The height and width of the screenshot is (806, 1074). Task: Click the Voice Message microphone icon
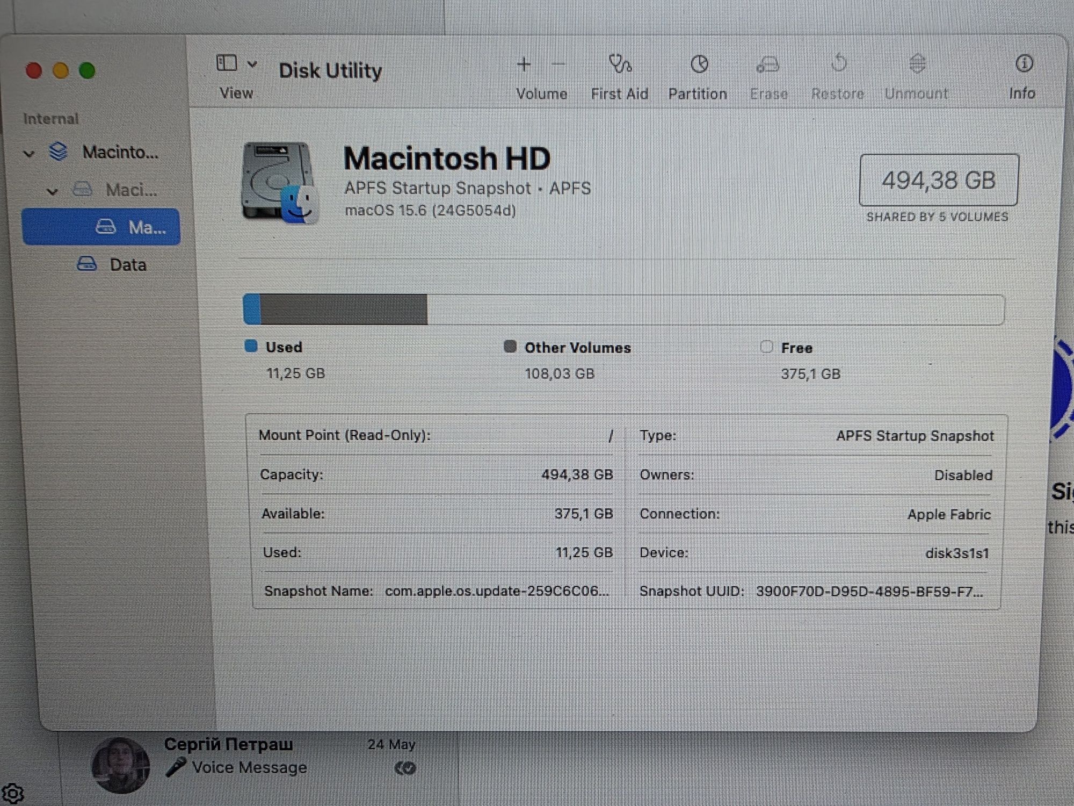click(175, 767)
